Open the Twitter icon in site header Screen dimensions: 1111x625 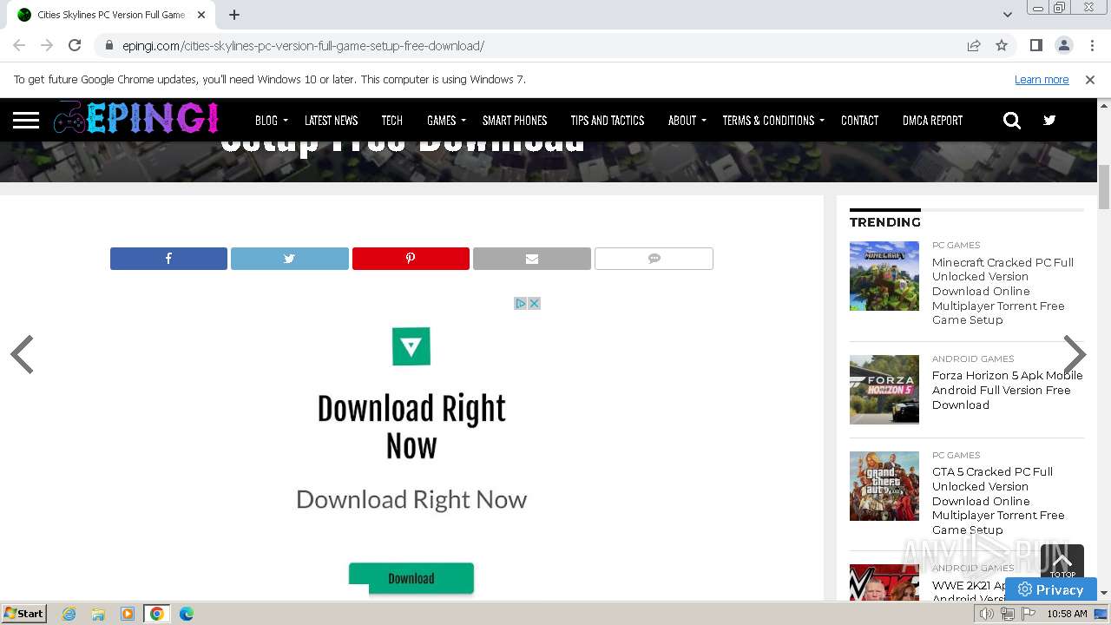[1049, 121]
